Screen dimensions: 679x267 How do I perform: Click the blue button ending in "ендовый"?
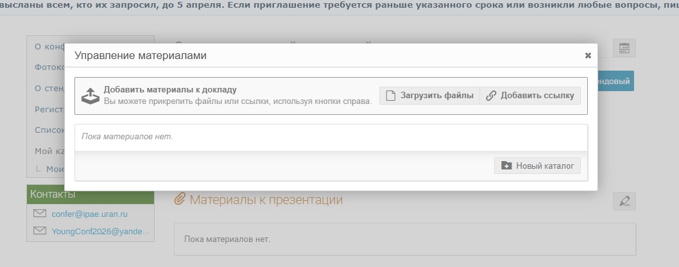(x=615, y=82)
